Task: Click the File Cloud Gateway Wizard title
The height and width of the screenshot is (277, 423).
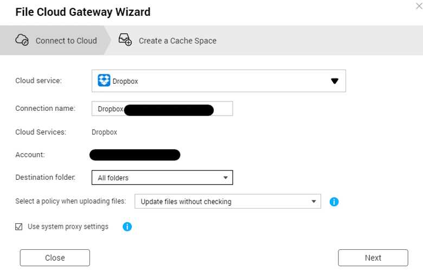Action: pos(83,12)
